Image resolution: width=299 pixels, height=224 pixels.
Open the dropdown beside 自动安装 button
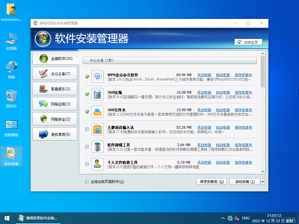[262, 181]
